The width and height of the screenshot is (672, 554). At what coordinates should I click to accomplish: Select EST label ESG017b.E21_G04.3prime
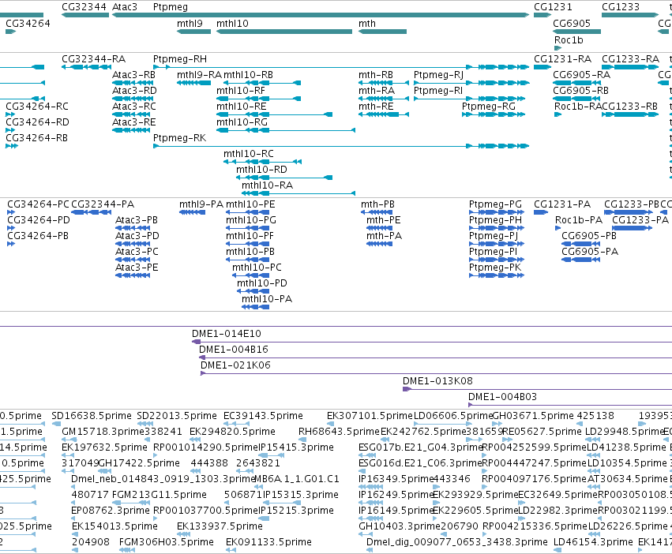(420, 447)
